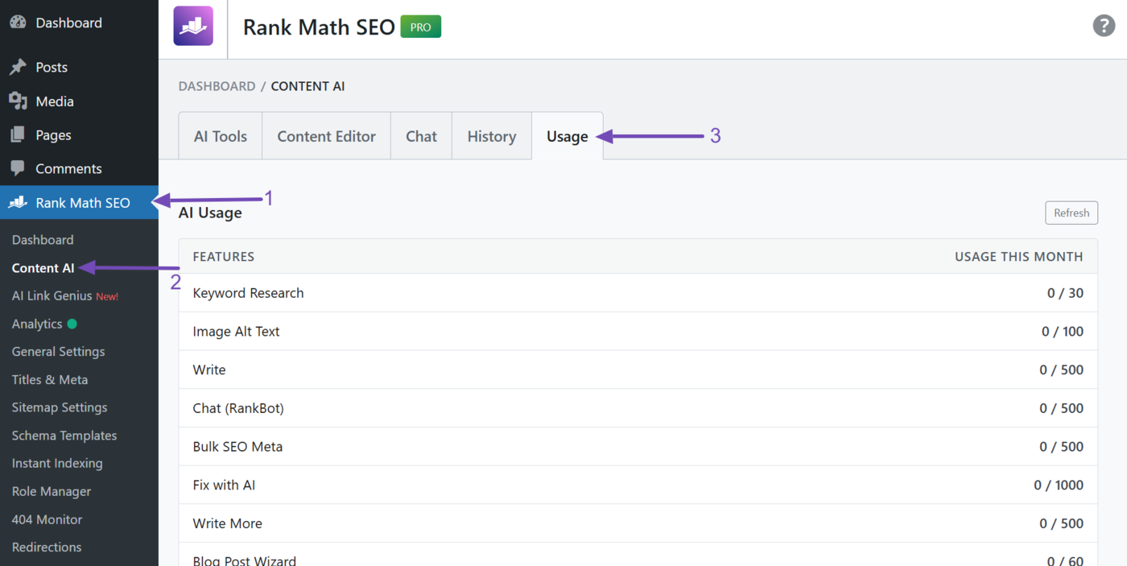The height and width of the screenshot is (566, 1127).
Task: Click the green PRO badge
Action: [421, 27]
